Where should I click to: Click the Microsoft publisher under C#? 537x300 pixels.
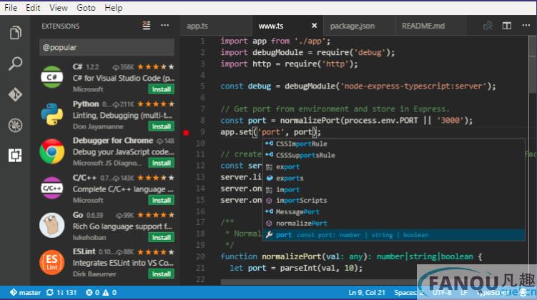point(88,89)
